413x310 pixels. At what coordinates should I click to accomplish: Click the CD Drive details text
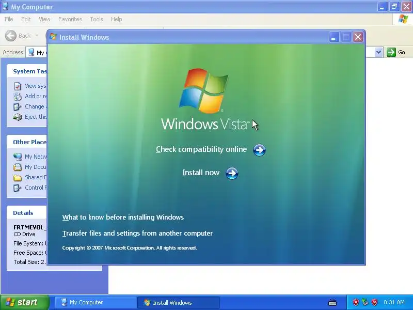point(24,234)
